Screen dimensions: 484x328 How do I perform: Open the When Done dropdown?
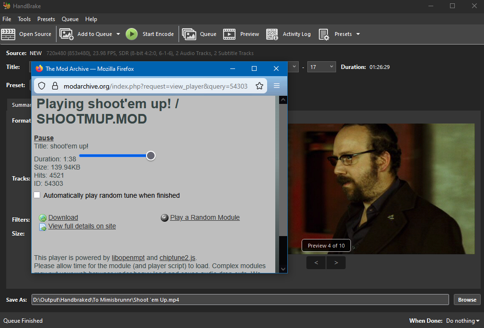(x=462, y=321)
